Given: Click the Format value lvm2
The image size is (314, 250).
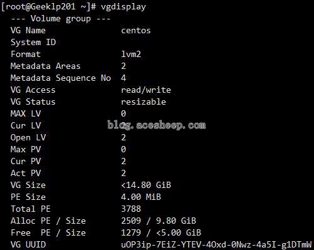Looking at the screenshot, I should (x=131, y=55).
